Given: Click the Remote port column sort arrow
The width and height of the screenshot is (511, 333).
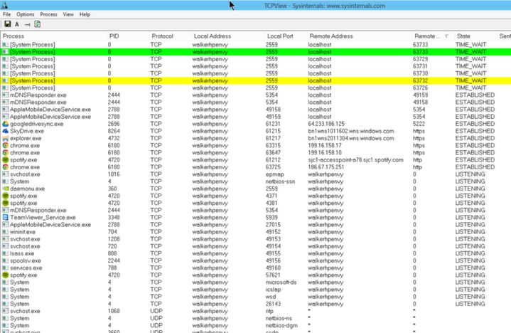Looking at the screenshot, I should pyautogui.click(x=446, y=36).
